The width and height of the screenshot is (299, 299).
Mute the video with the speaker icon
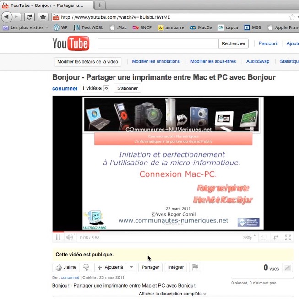[70, 237]
